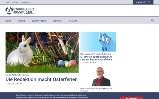Open the robot knight CTEM thumbnail
Viewport: 159px width, 99px height.
click(98, 42)
